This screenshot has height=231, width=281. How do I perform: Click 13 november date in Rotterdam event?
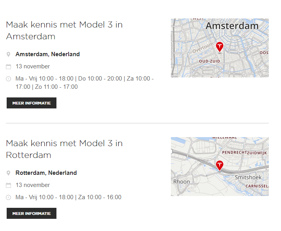click(x=33, y=185)
